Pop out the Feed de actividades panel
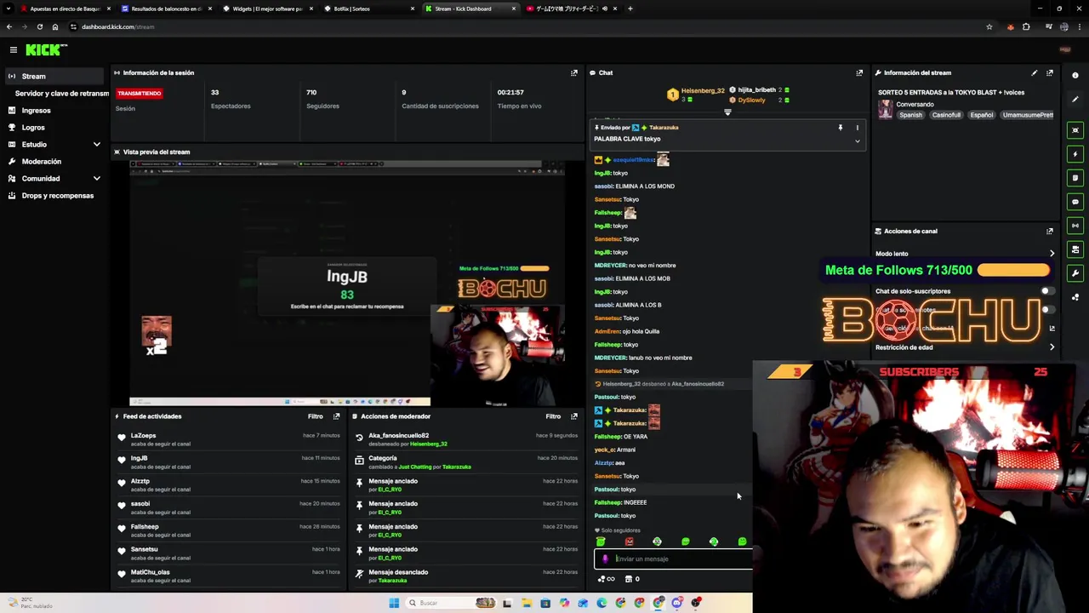Image resolution: width=1089 pixels, height=613 pixels. 336,416
